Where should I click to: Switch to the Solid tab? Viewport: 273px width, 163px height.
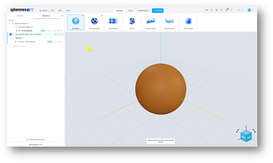tap(130, 10)
